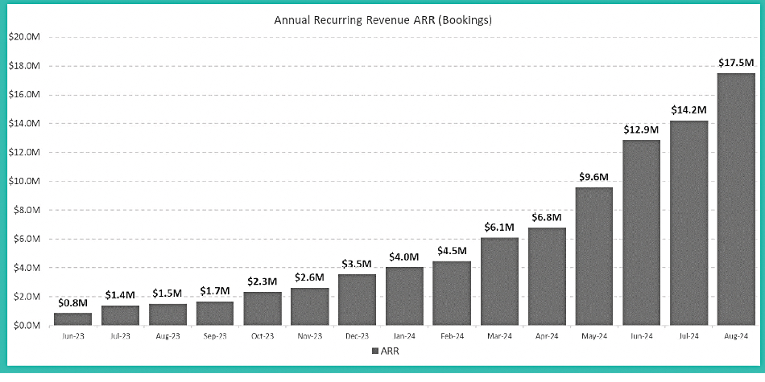
Task: Click the $6.1M data label
Action: point(499,227)
